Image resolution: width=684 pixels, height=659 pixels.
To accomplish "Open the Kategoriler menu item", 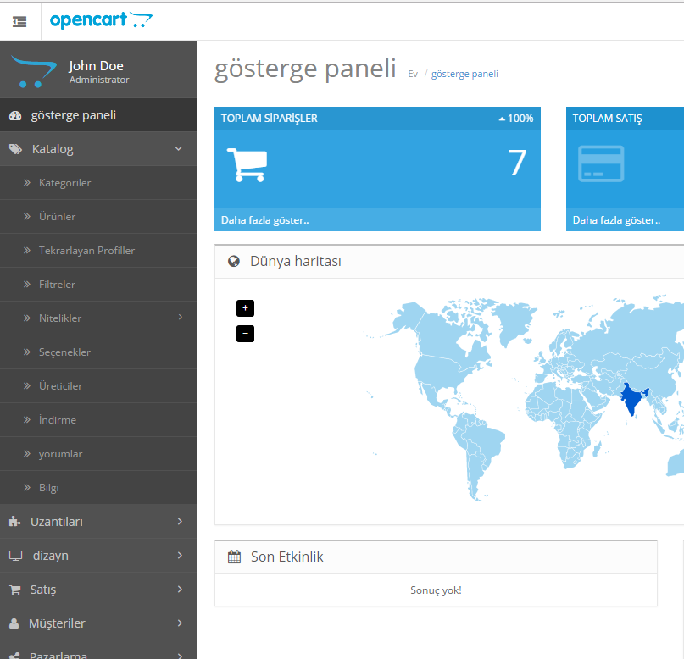I will tap(98, 183).
